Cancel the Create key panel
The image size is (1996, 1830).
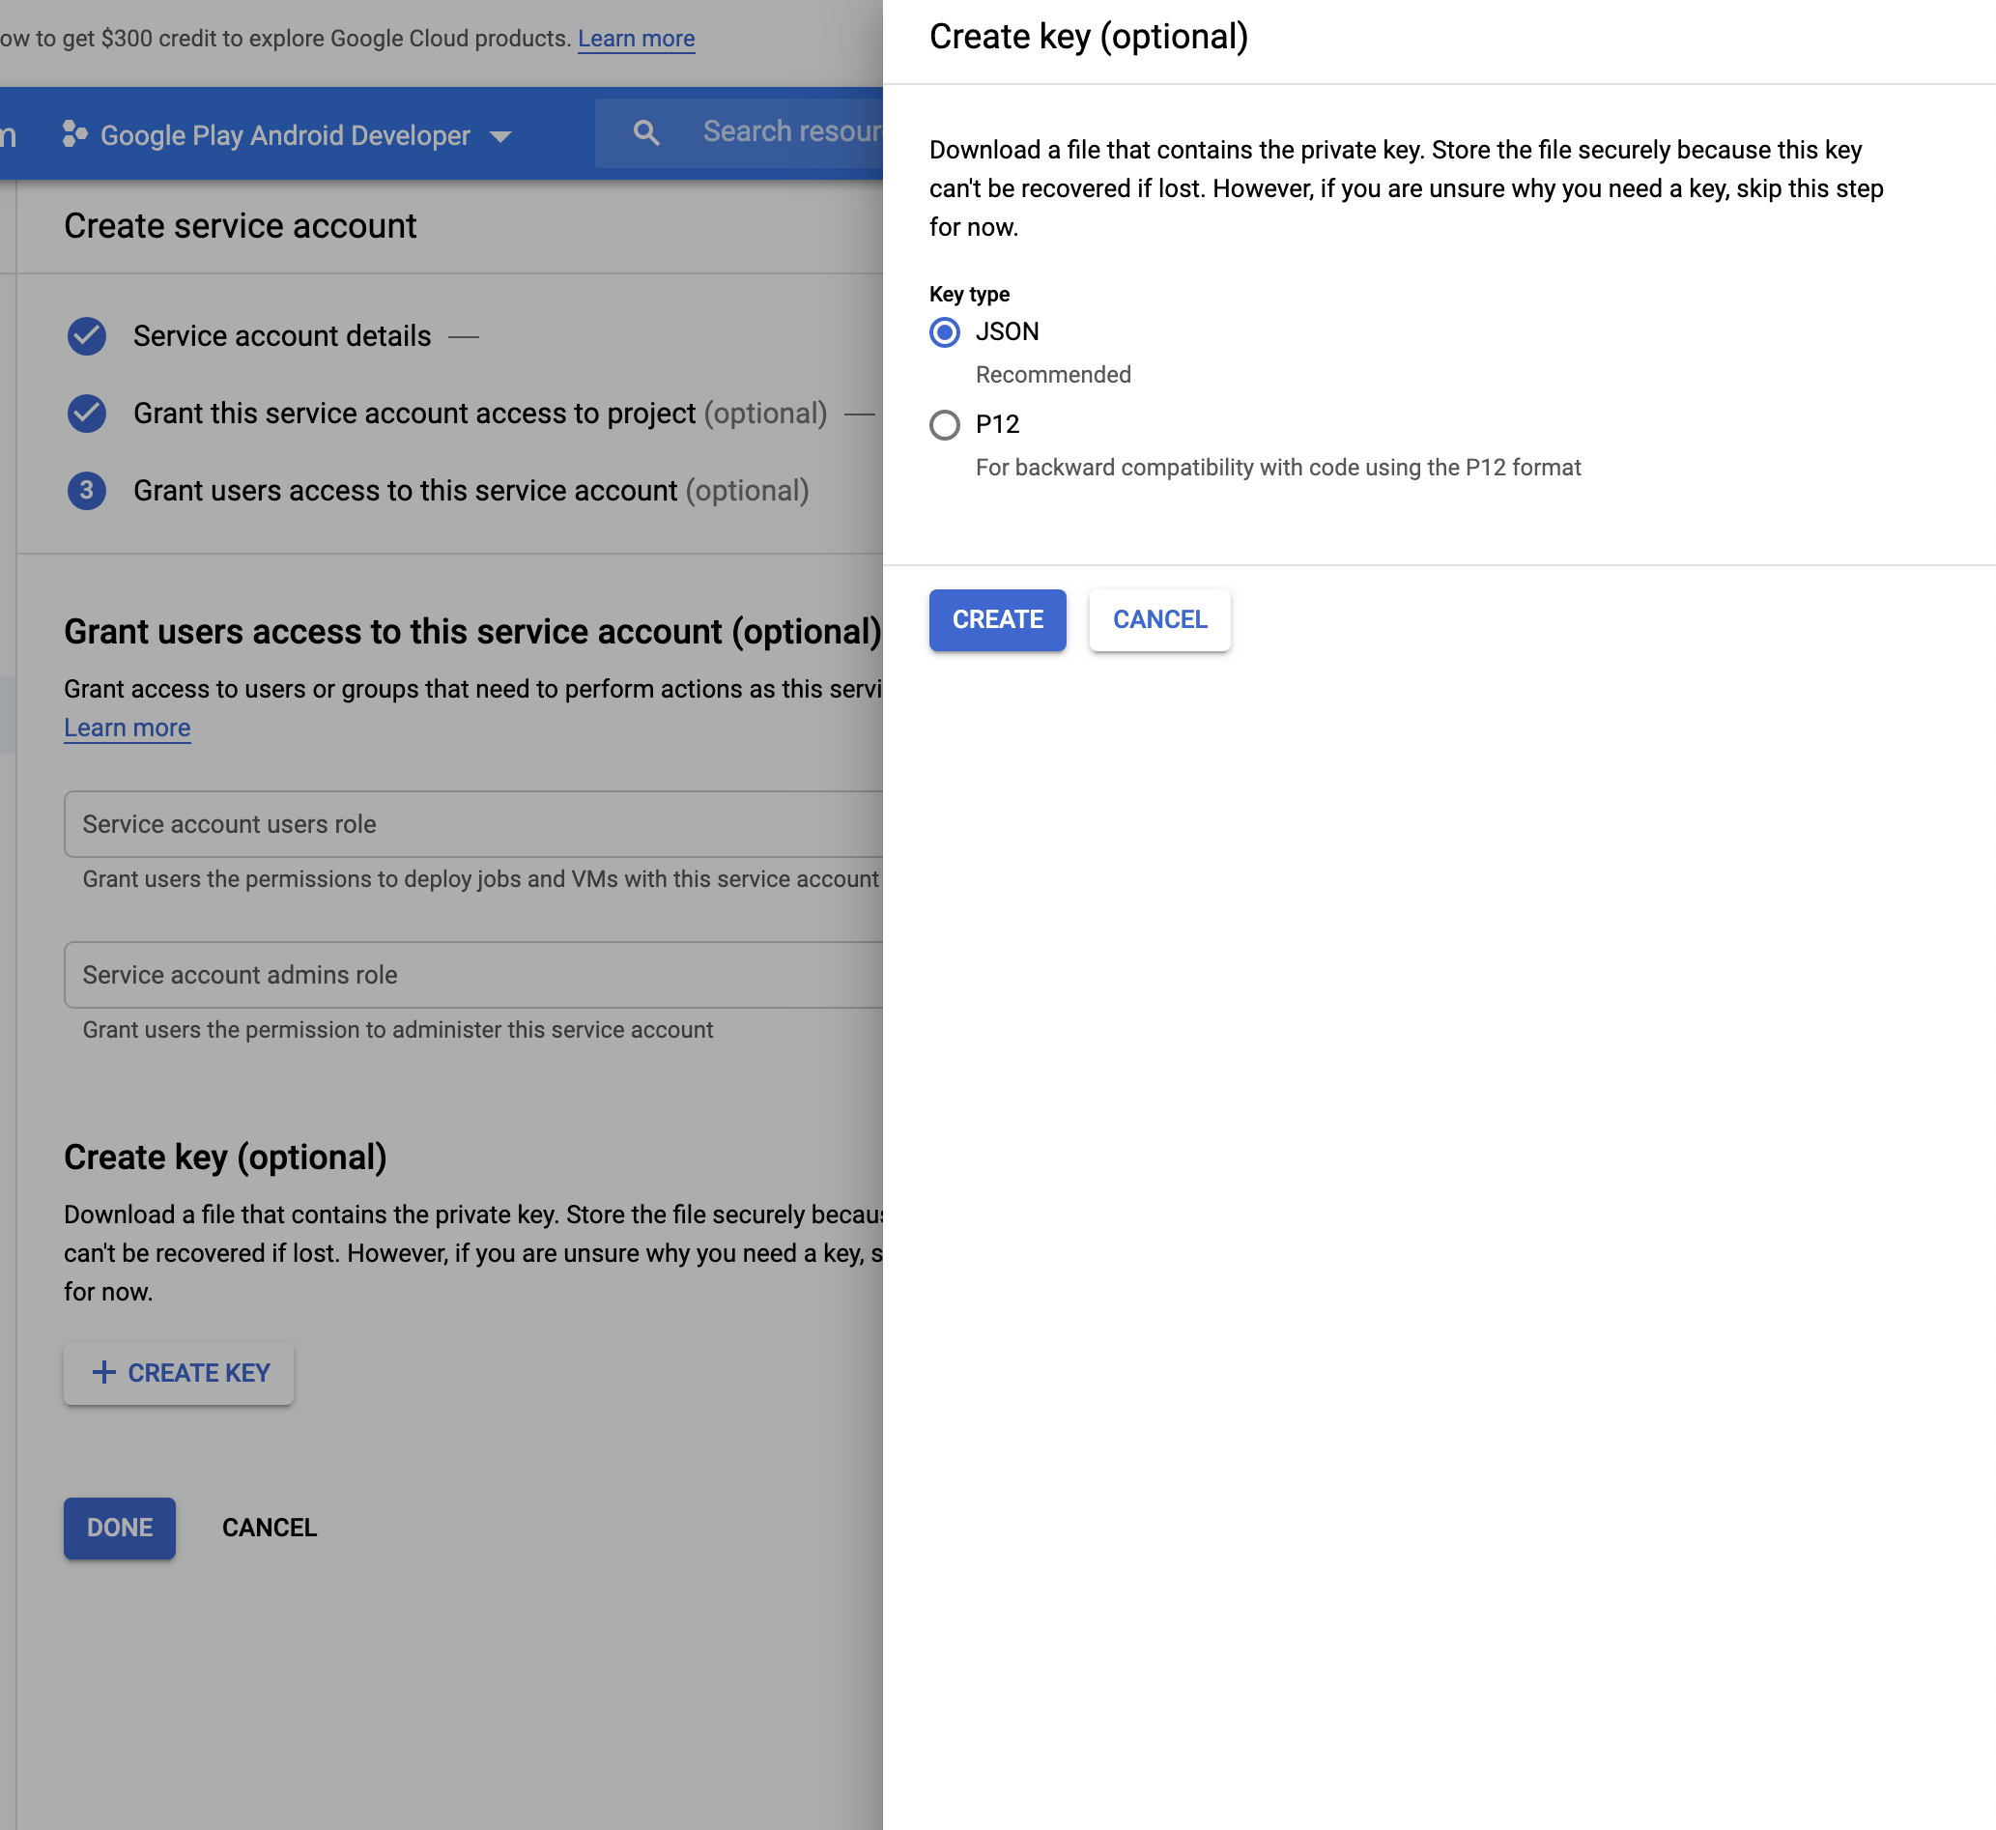pyautogui.click(x=1159, y=620)
